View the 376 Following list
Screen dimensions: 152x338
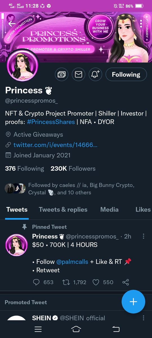[x=24, y=168]
